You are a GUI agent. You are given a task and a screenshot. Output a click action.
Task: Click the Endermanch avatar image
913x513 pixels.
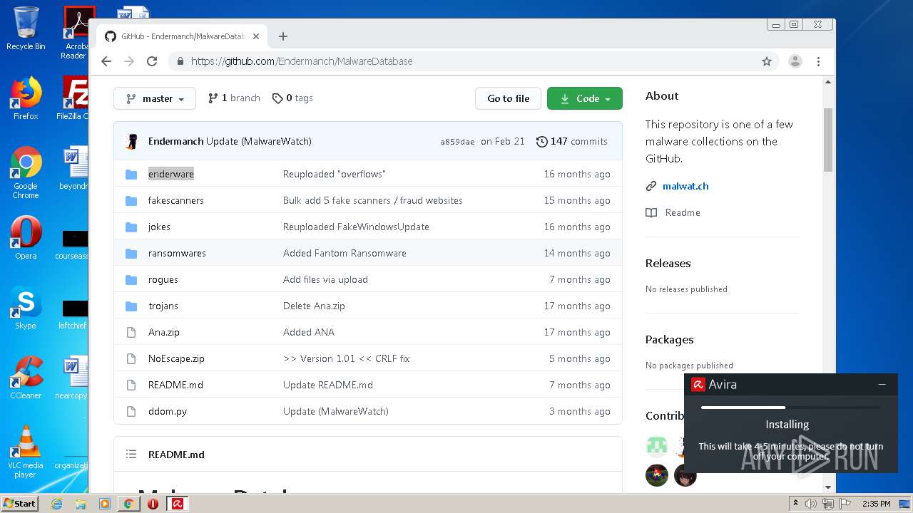(x=131, y=141)
